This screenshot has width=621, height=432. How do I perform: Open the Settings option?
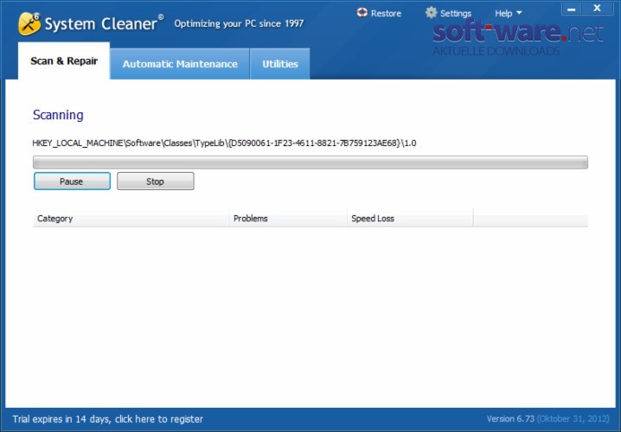point(448,13)
